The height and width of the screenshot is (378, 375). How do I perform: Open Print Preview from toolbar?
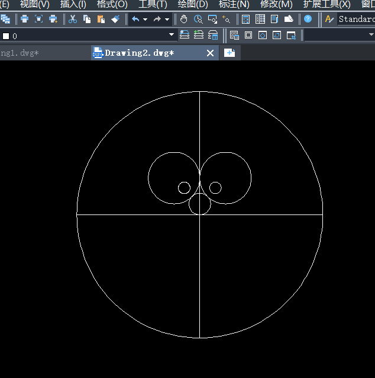tap(39, 19)
